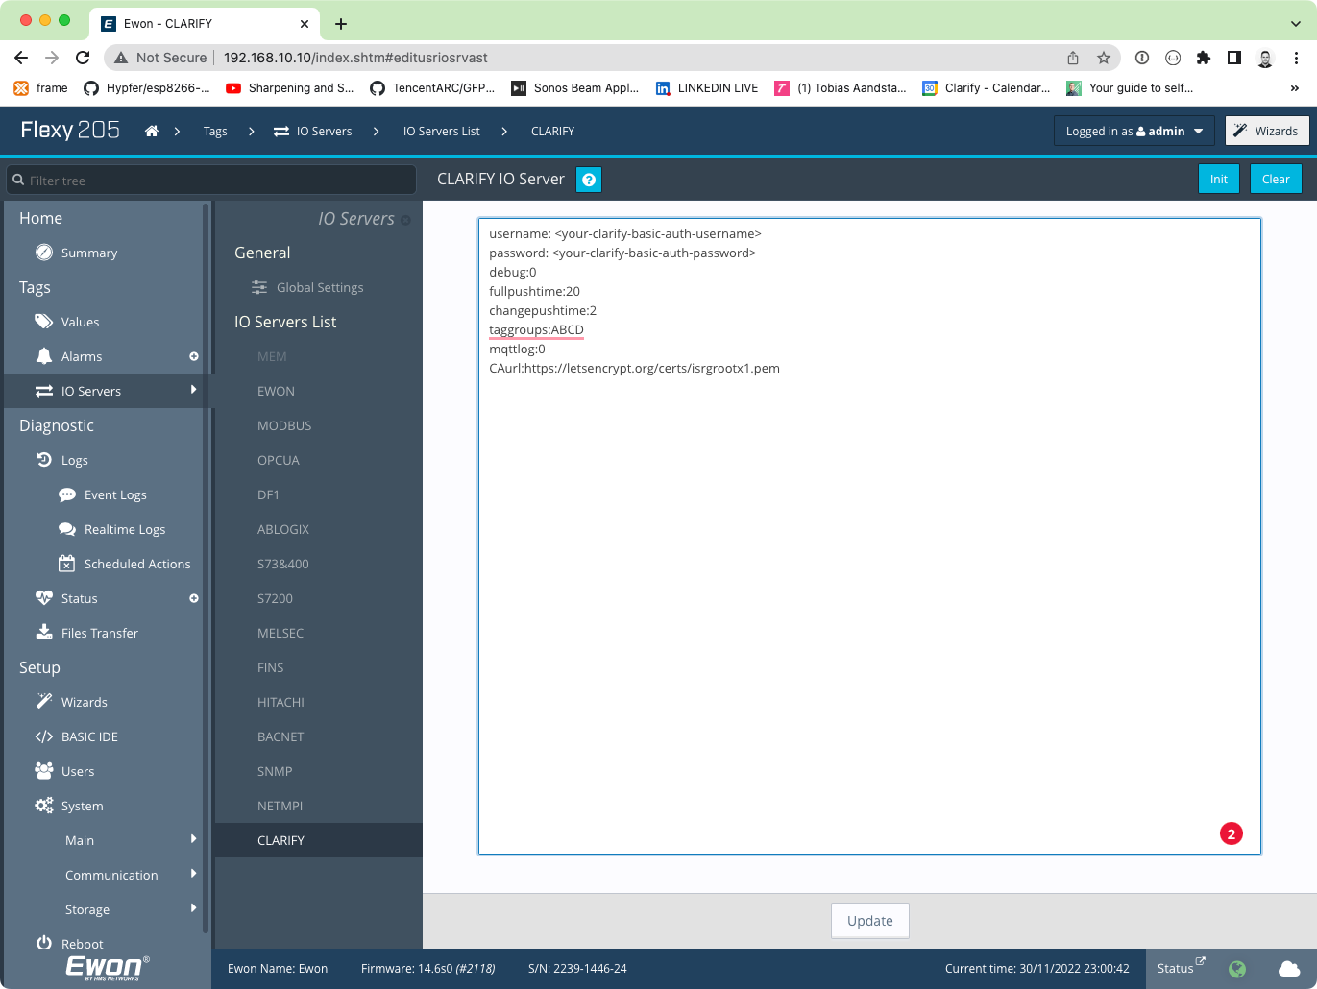Viewport: 1317px width, 989px height.
Task: Show more bookmarks via the overflow chevron
Action: (1295, 88)
